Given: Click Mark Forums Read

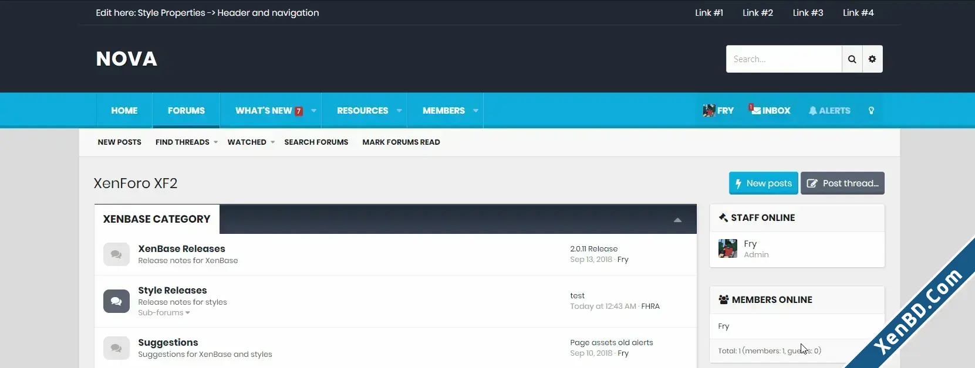Looking at the screenshot, I should [x=402, y=142].
